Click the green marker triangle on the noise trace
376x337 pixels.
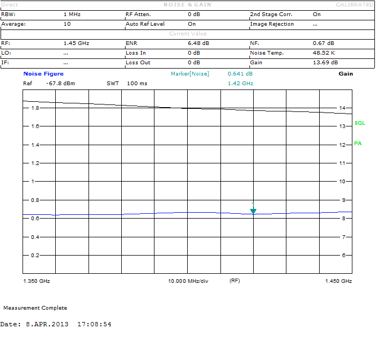pyautogui.click(x=253, y=211)
